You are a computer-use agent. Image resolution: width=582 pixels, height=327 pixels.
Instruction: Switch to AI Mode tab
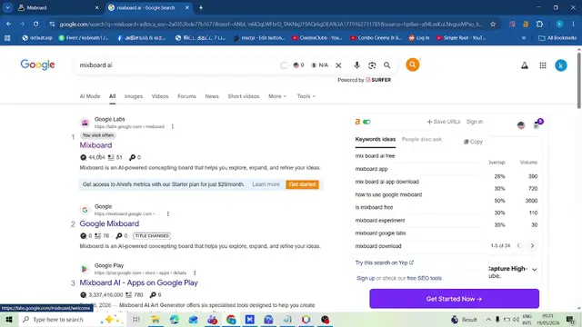[90, 96]
